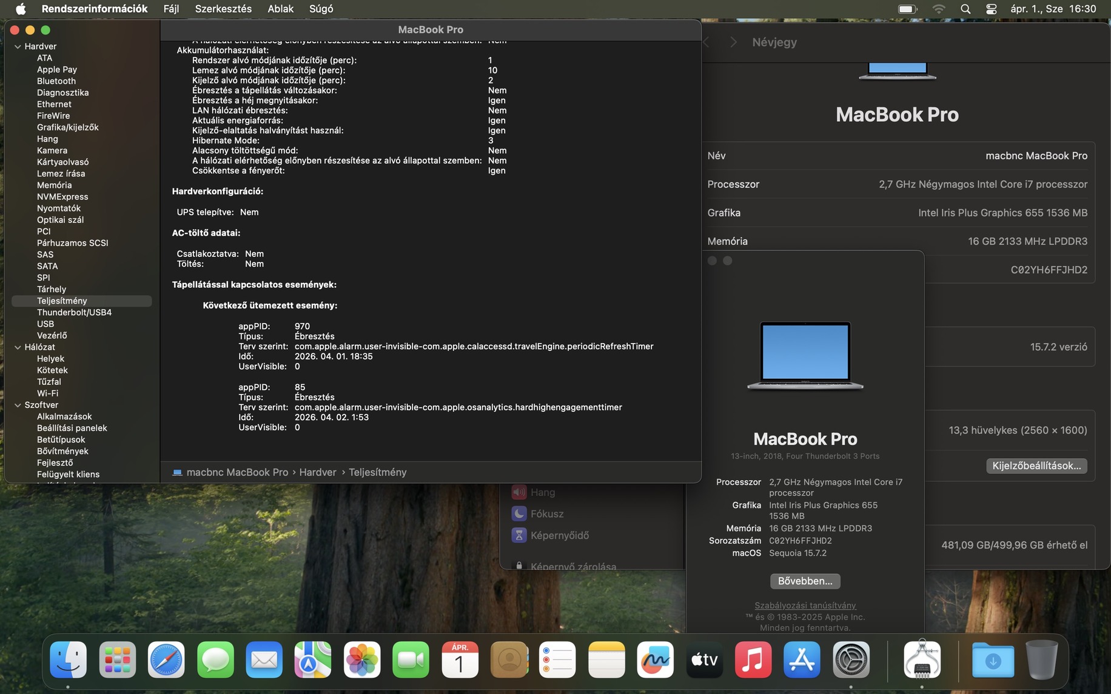Open the Trash in the Dock
The width and height of the screenshot is (1111, 694).
click(x=1041, y=659)
